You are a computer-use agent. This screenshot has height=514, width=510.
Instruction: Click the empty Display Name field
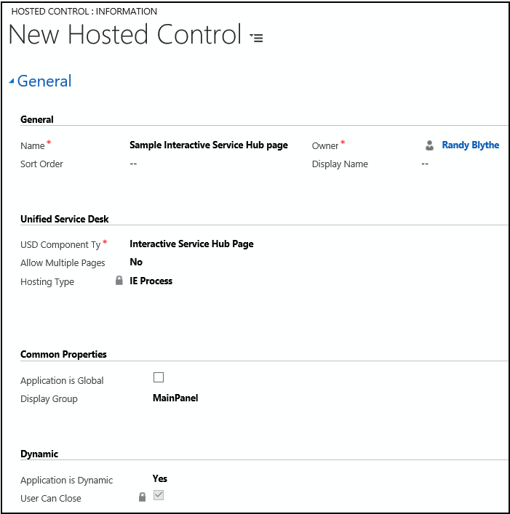pos(425,164)
